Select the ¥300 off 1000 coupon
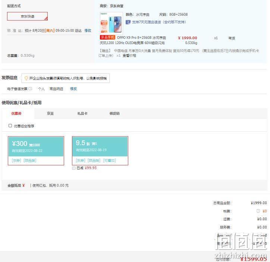The height and width of the screenshot is (262, 270). [36, 151]
